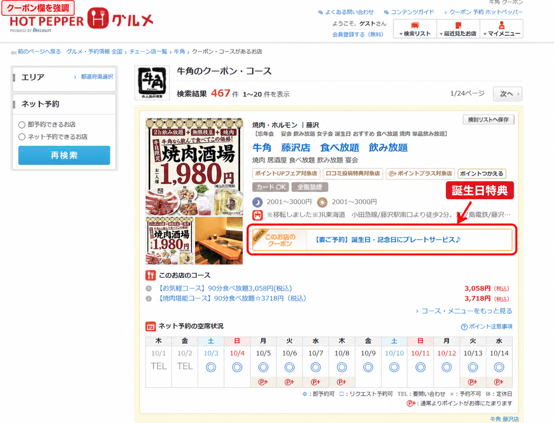Click TEL cell for 10/2

(185, 367)
